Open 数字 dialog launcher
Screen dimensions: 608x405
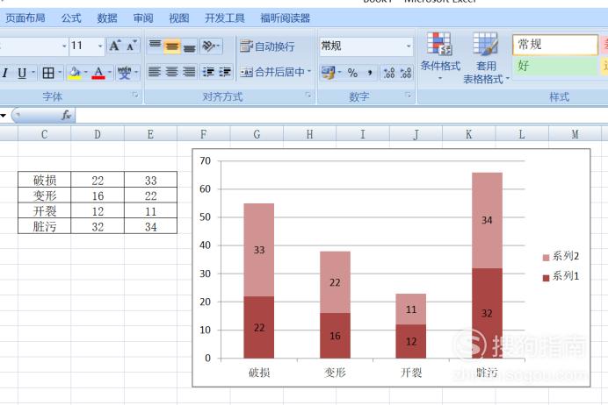tap(408, 95)
